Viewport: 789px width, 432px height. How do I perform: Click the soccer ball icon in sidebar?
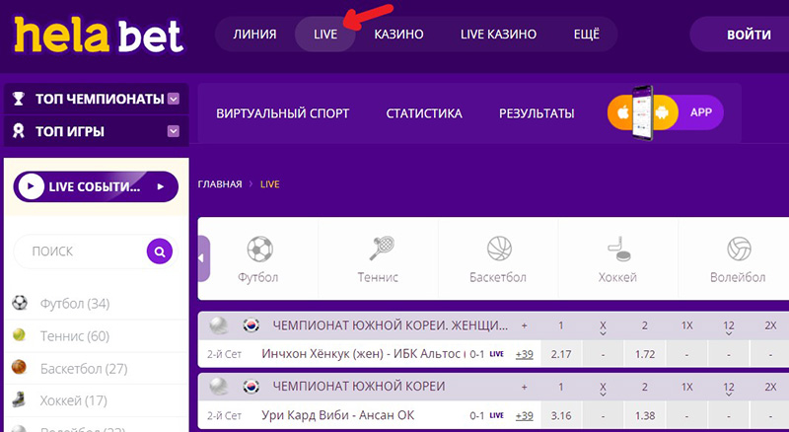tap(19, 303)
